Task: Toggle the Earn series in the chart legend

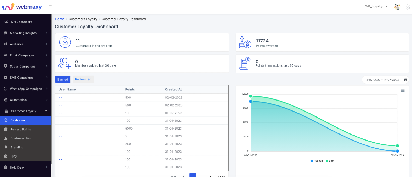Action: [x=330, y=161]
